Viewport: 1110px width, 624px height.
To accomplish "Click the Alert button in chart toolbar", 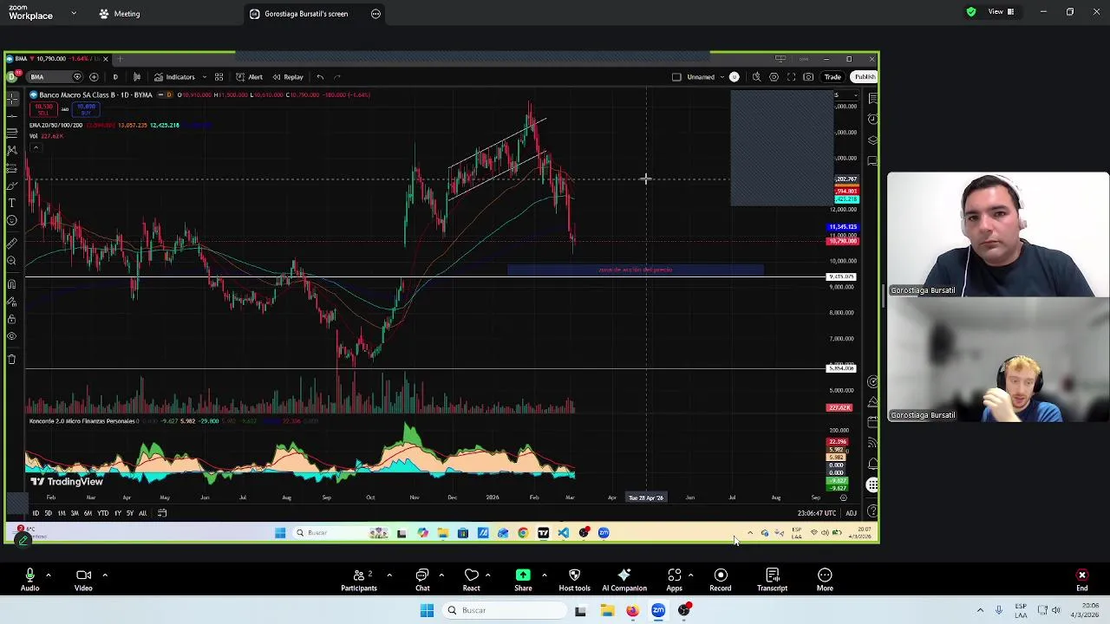I will point(249,77).
